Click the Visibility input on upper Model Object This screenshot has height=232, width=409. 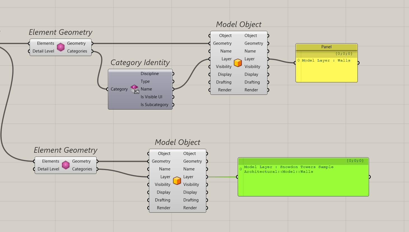pyautogui.click(x=209, y=66)
